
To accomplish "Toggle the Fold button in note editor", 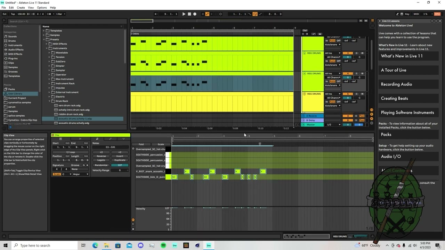I will (x=141, y=144).
